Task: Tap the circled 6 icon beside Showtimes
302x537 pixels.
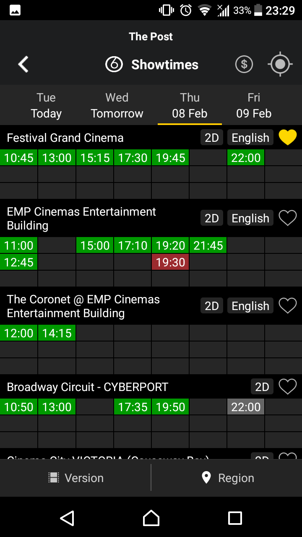Action: coord(114,65)
